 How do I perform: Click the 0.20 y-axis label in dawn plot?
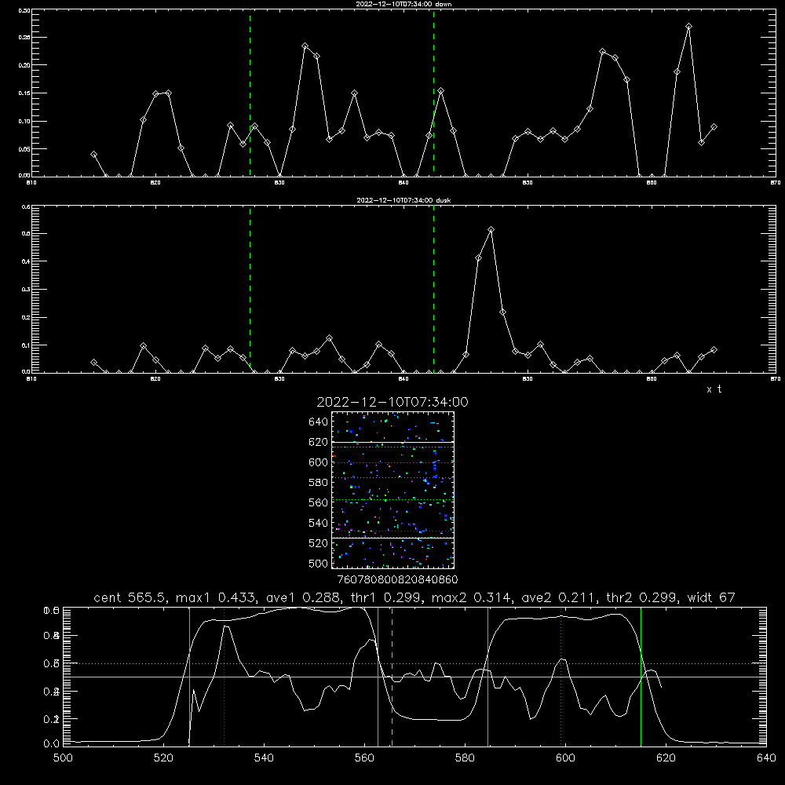click(24, 65)
